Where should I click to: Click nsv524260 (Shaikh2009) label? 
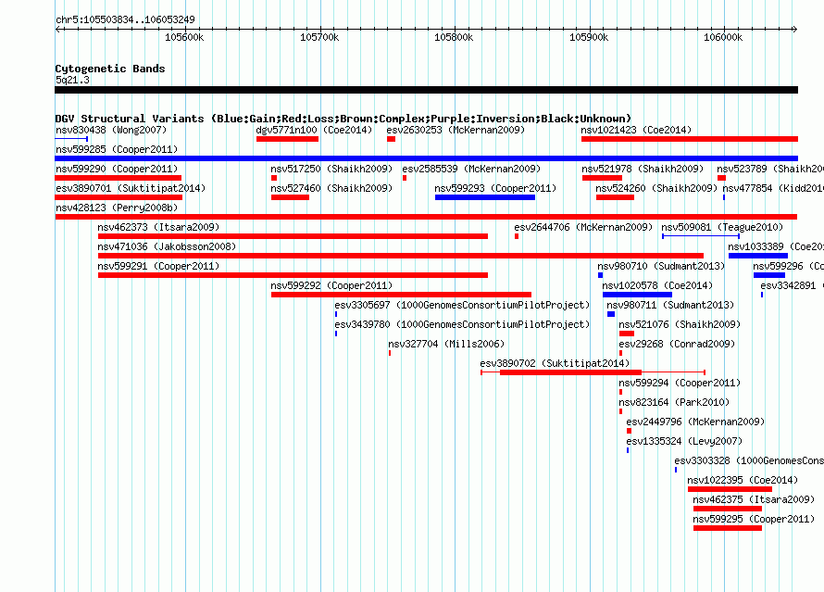(x=656, y=188)
